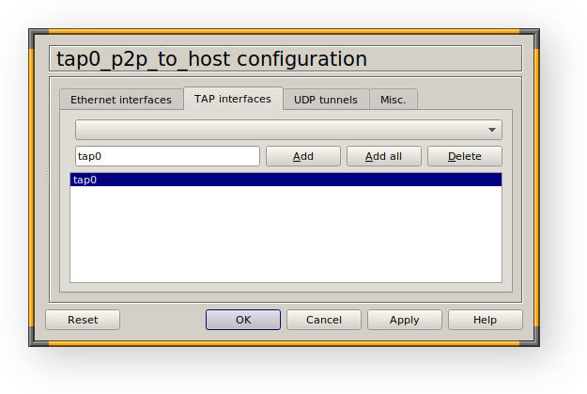Select the highlighted tap0 list row
The width and height of the screenshot is (587, 394).
[286, 180]
